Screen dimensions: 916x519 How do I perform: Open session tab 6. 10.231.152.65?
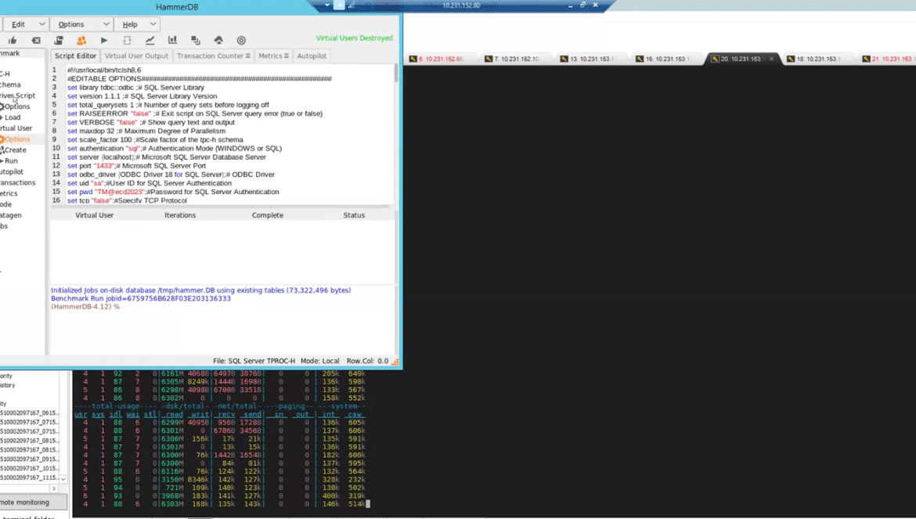point(441,59)
